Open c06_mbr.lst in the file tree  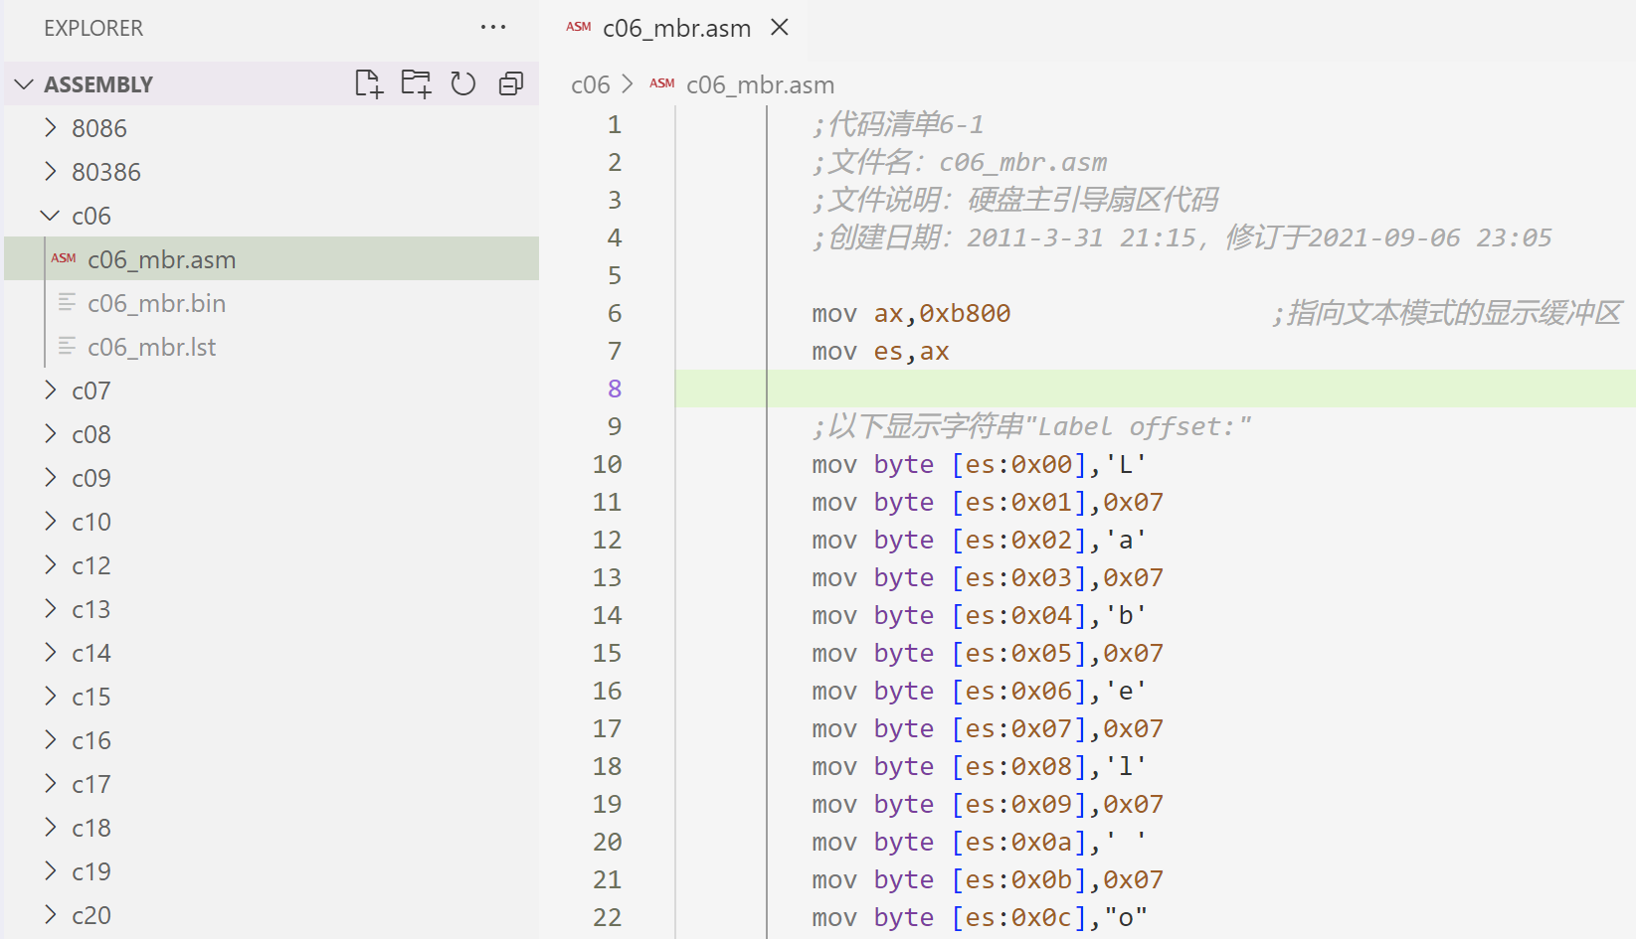(272, 347)
